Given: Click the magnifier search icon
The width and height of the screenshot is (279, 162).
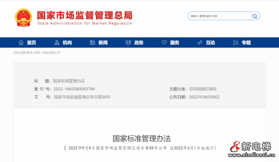Looking at the screenshot, I should click(x=255, y=16).
